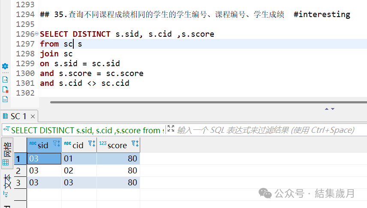Select cid cell 02
367x208 pixels.
click(79, 171)
